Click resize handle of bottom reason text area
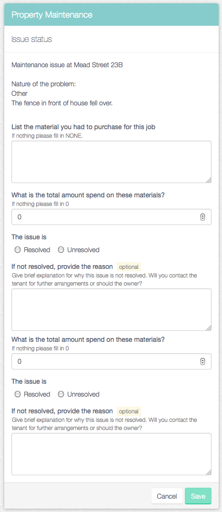 (x=209, y=472)
